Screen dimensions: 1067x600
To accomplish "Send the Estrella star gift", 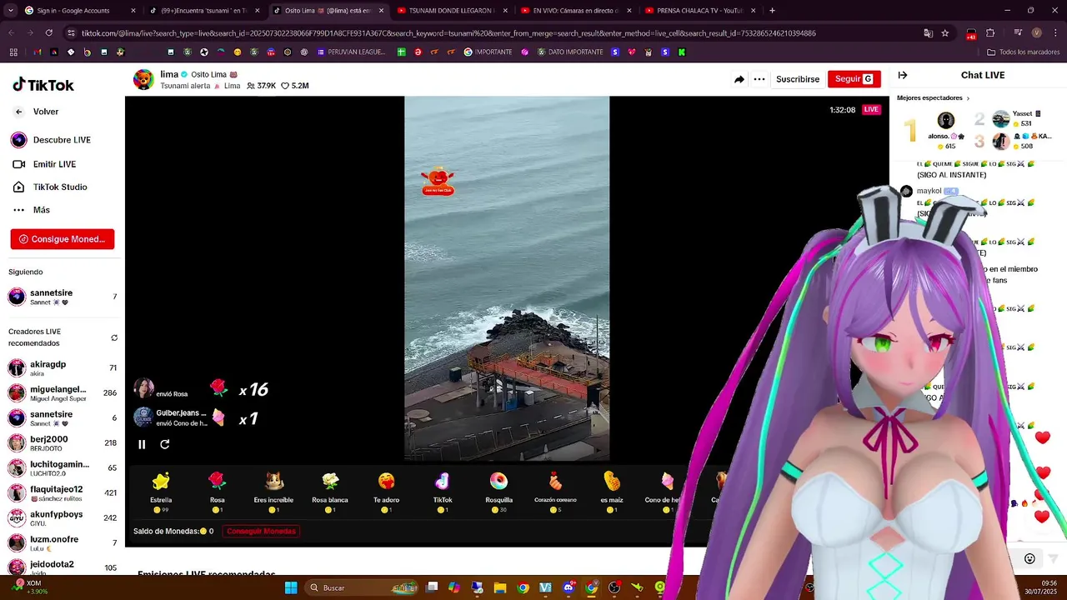I will tap(161, 492).
